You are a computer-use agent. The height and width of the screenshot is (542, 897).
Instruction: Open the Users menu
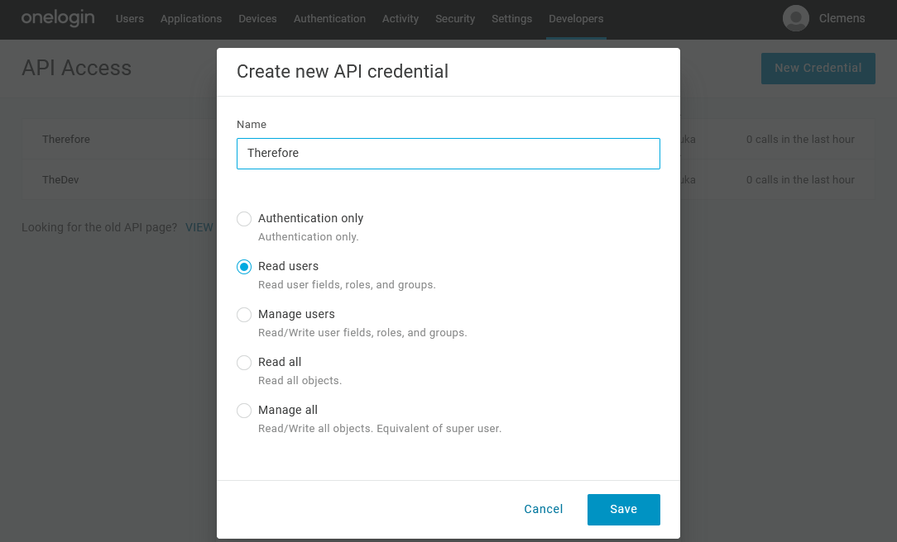tap(130, 18)
